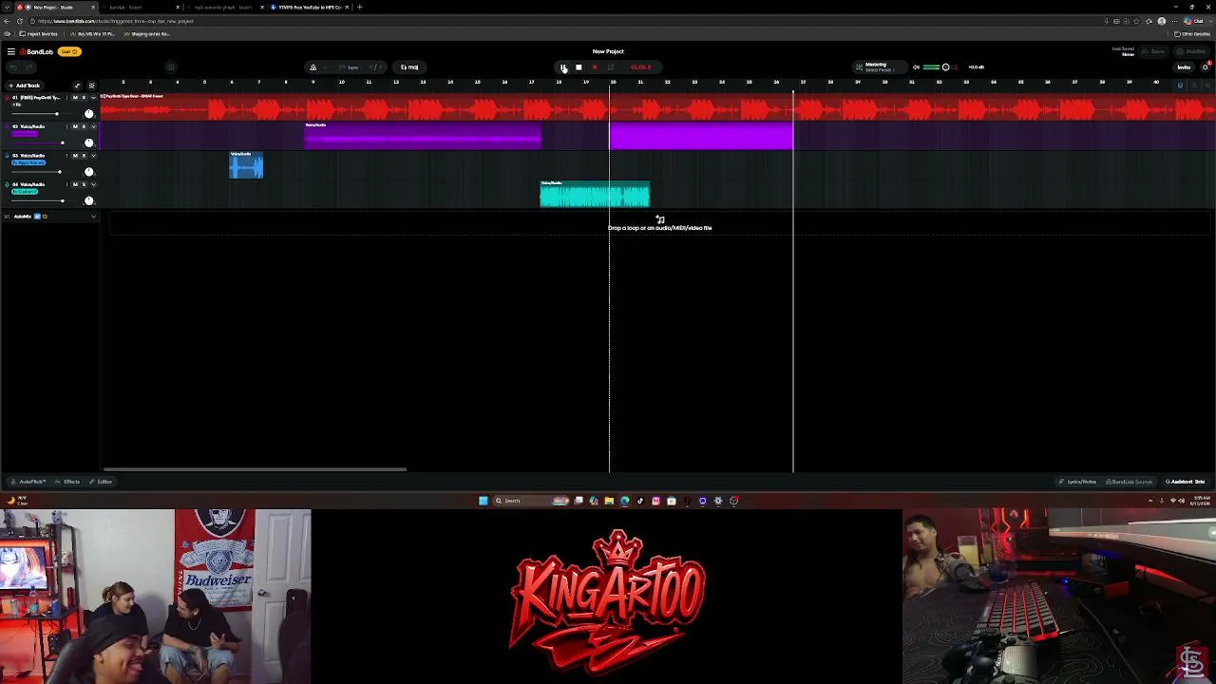
Task: Redo the last action
Action: pyautogui.click(x=28, y=67)
